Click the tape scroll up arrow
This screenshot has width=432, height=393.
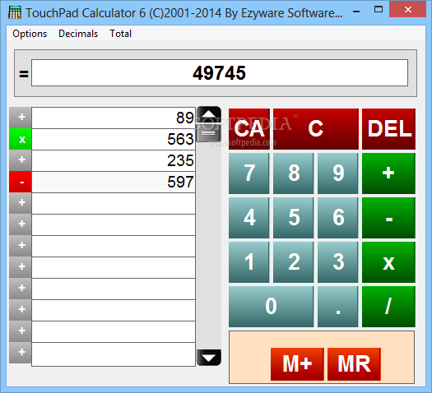point(209,113)
